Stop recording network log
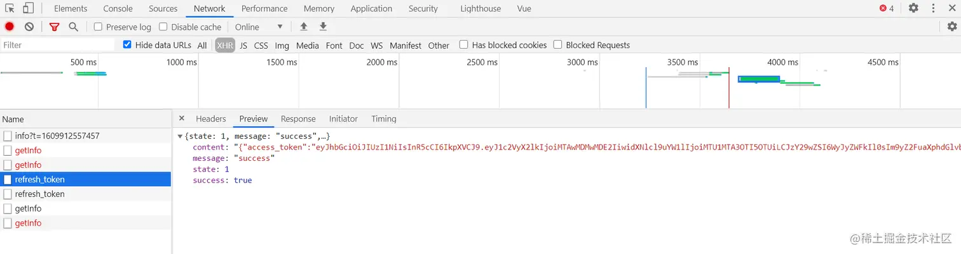Screen dimensions: 961x254 (10, 27)
